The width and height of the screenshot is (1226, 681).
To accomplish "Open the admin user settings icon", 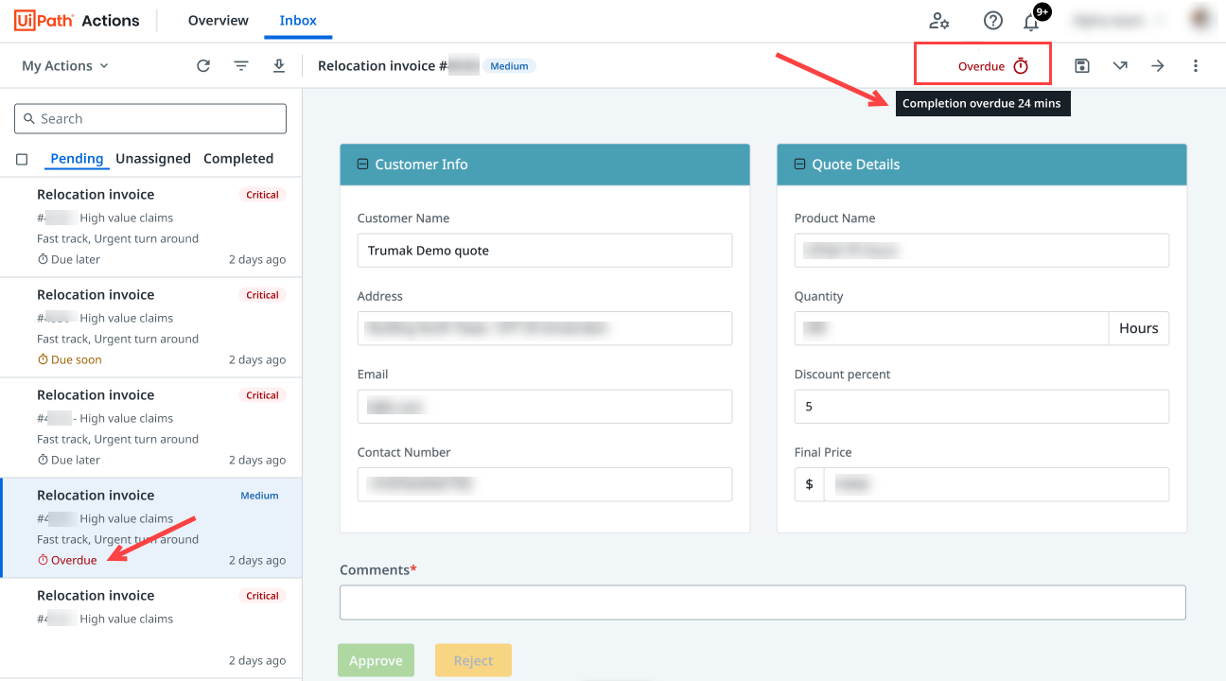I will pyautogui.click(x=938, y=21).
